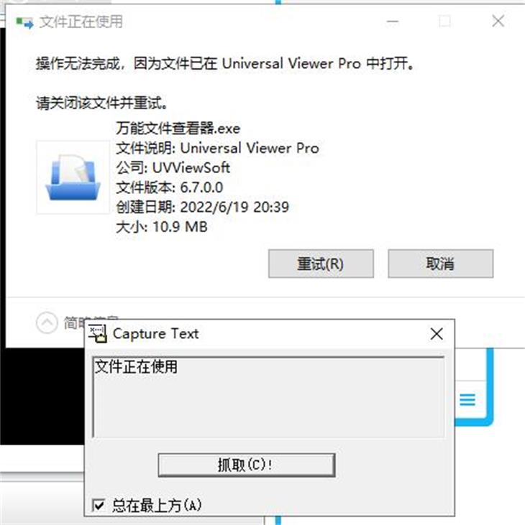Click the 抓取(C)! capture button
The image size is (525, 525).
coord(247,465)
